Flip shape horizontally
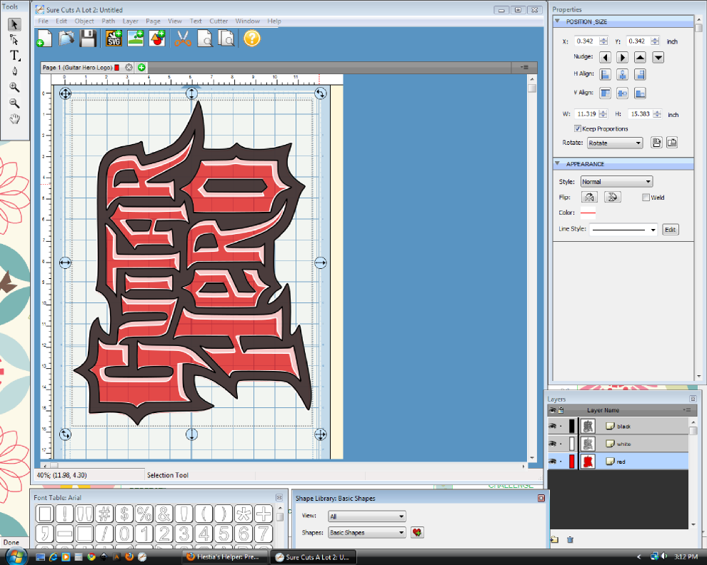Viewport: 707px width, 565px height. 589,198
